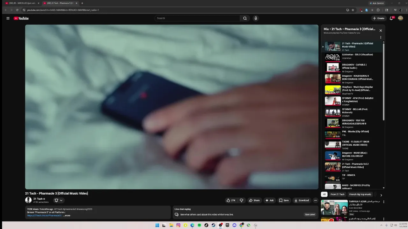Show hidden system tray icons chevron

(x=382, y=225)
